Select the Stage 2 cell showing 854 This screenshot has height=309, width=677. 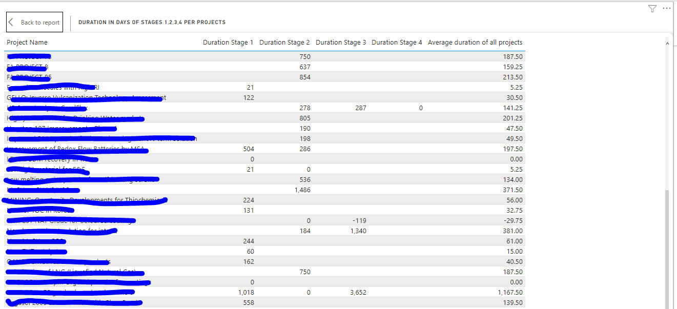(305, 77)
